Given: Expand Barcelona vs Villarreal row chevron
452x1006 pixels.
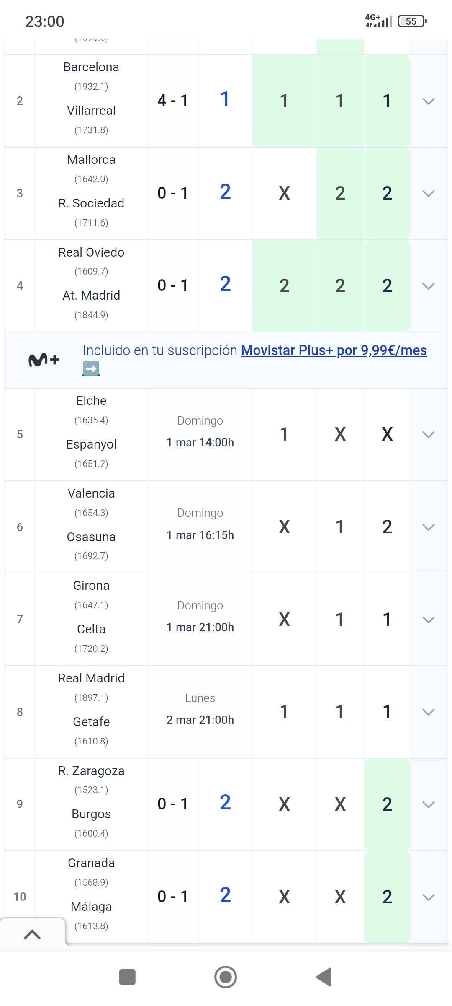Looking at the screenshot, I should (x=429, y=101).
